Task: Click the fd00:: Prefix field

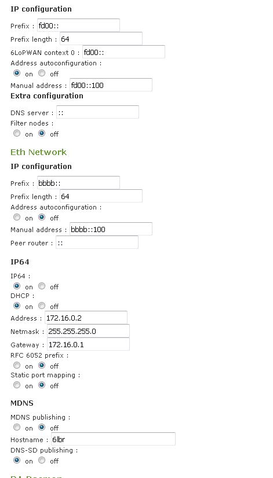Action: pyautogui.click(x=78, y=25)
